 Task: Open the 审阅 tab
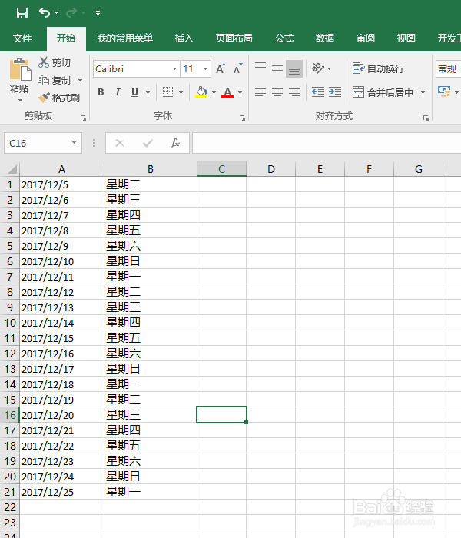click(x=366, y=38)
